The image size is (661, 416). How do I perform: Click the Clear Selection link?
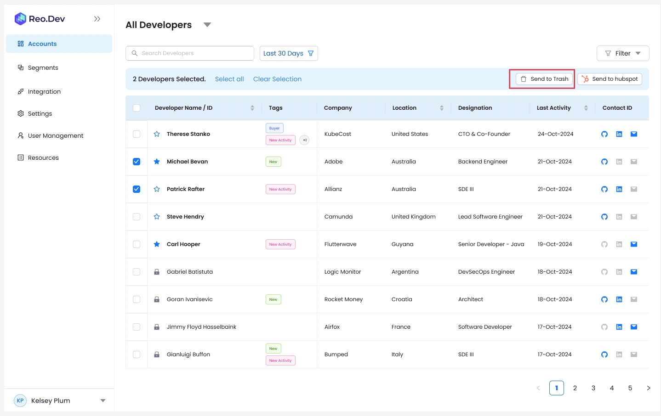point(277,79)
